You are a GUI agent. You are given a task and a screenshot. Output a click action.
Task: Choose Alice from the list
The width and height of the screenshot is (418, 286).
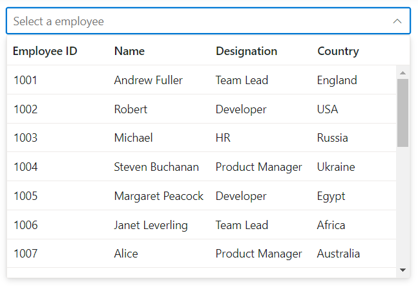click(x=126, y=254)
